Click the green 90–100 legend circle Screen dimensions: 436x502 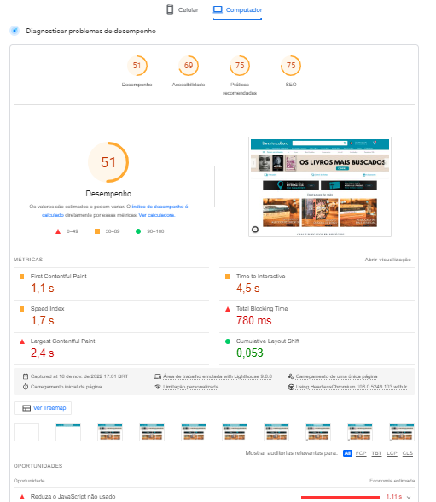(x=138, y=231)
